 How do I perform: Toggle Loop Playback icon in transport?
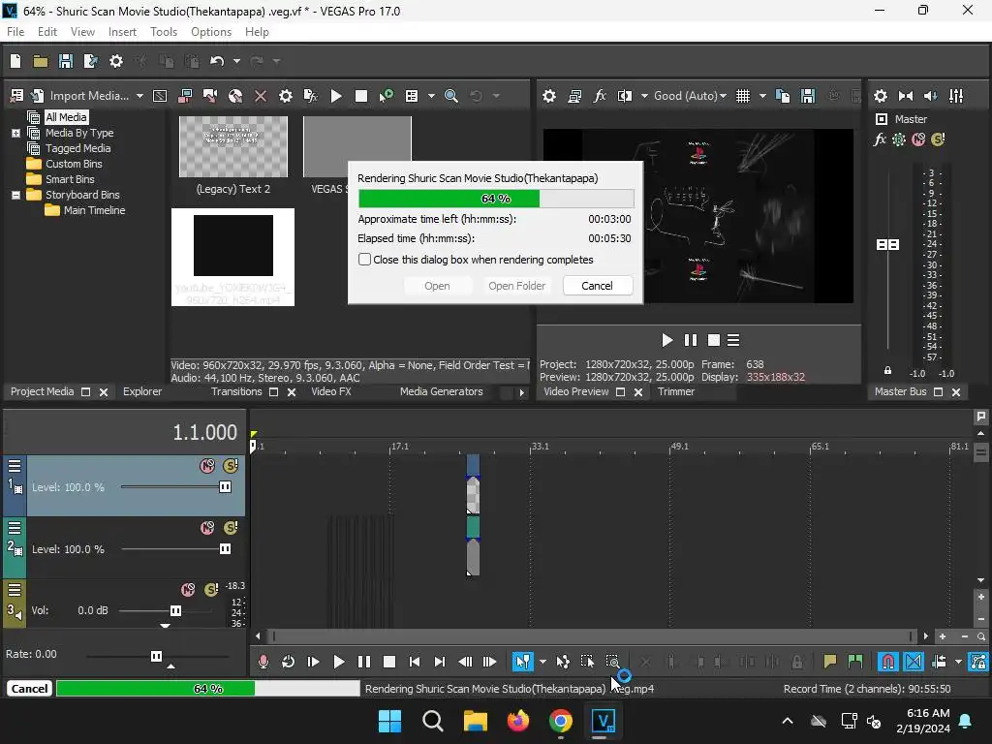click(288, 662)
